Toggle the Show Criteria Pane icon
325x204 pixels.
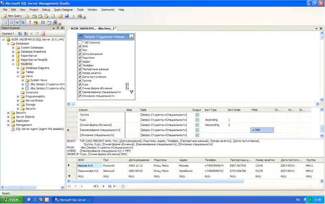click(x=11, y=22)
